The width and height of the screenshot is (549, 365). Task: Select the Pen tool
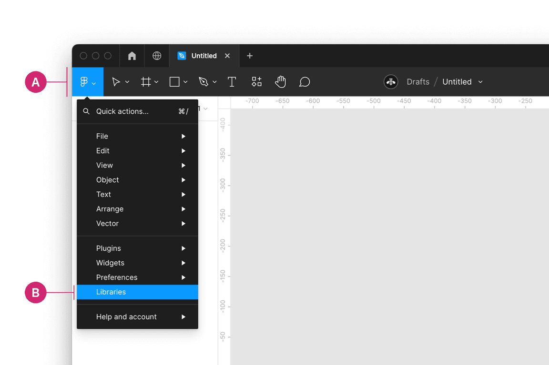pos(203,82)
